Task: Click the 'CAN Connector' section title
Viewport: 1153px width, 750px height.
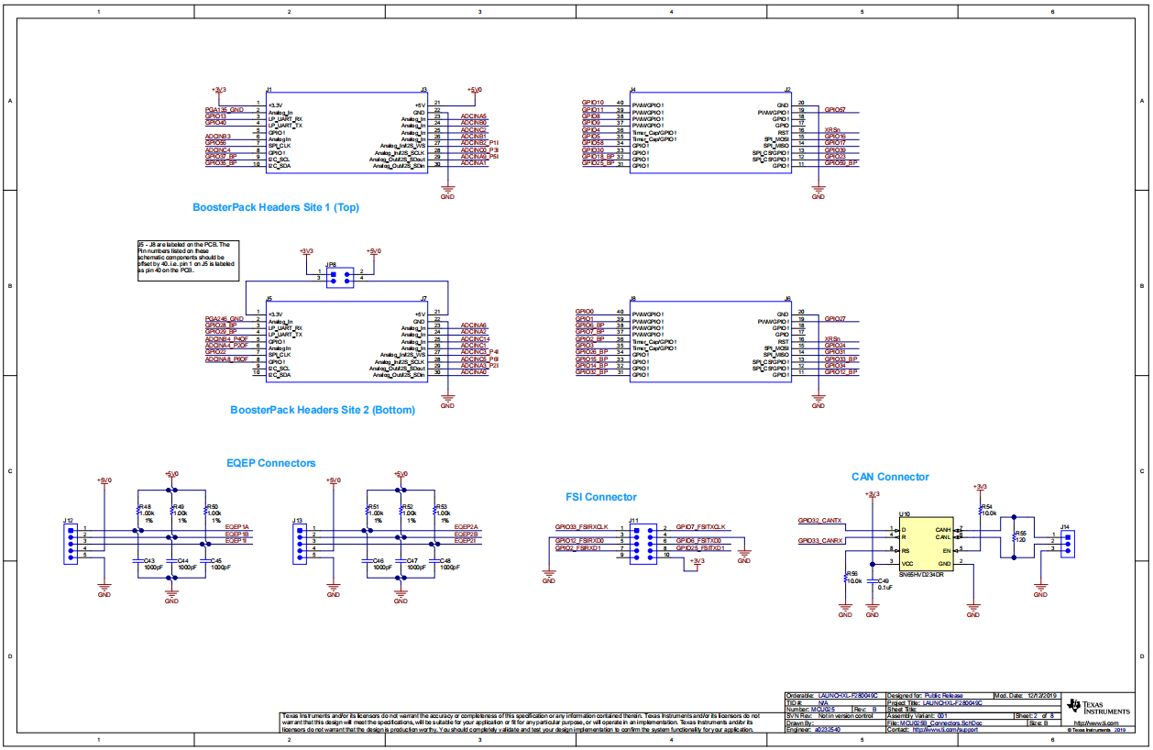Action: [x=890, y=477]
